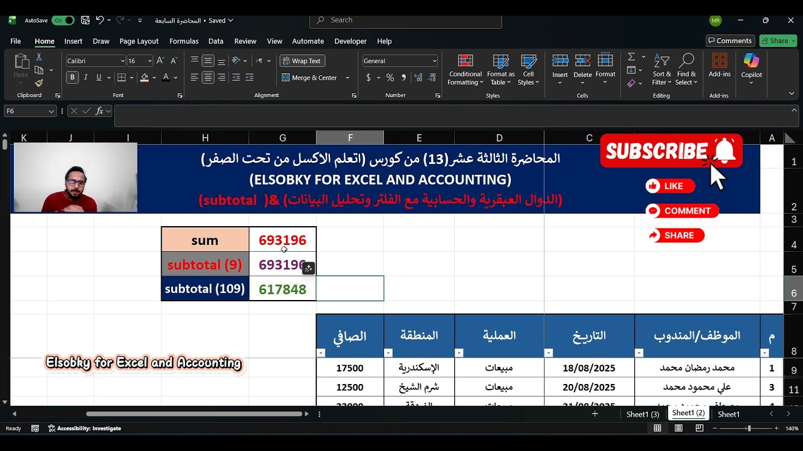Open Find & Select dropdown
This screenshot has height=451, width=803.
(x=686, y=70)
